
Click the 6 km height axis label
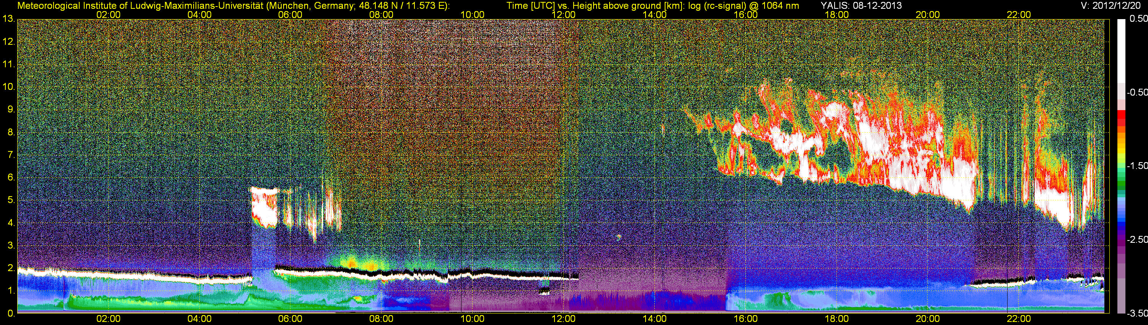click(11, 178)
